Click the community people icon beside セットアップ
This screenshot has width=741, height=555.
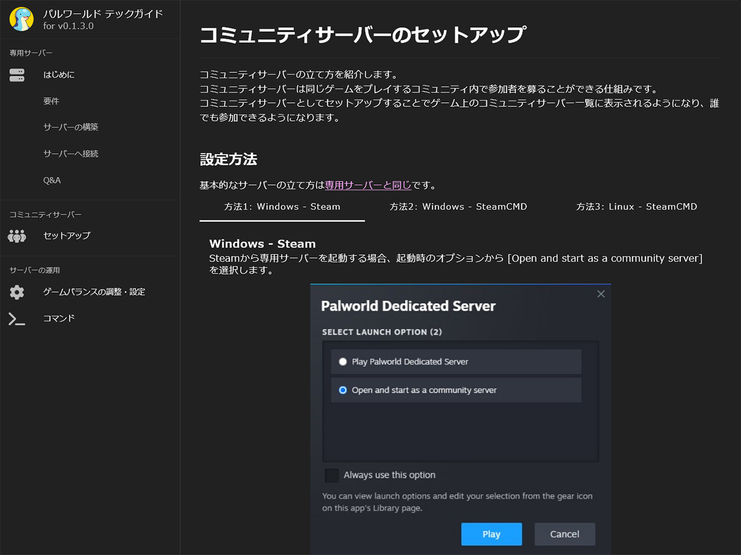17,236
